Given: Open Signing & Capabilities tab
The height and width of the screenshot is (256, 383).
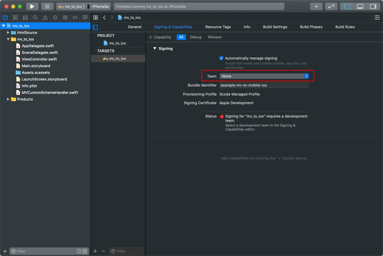Looking at the screenshot, I should [x=173, y=27].
